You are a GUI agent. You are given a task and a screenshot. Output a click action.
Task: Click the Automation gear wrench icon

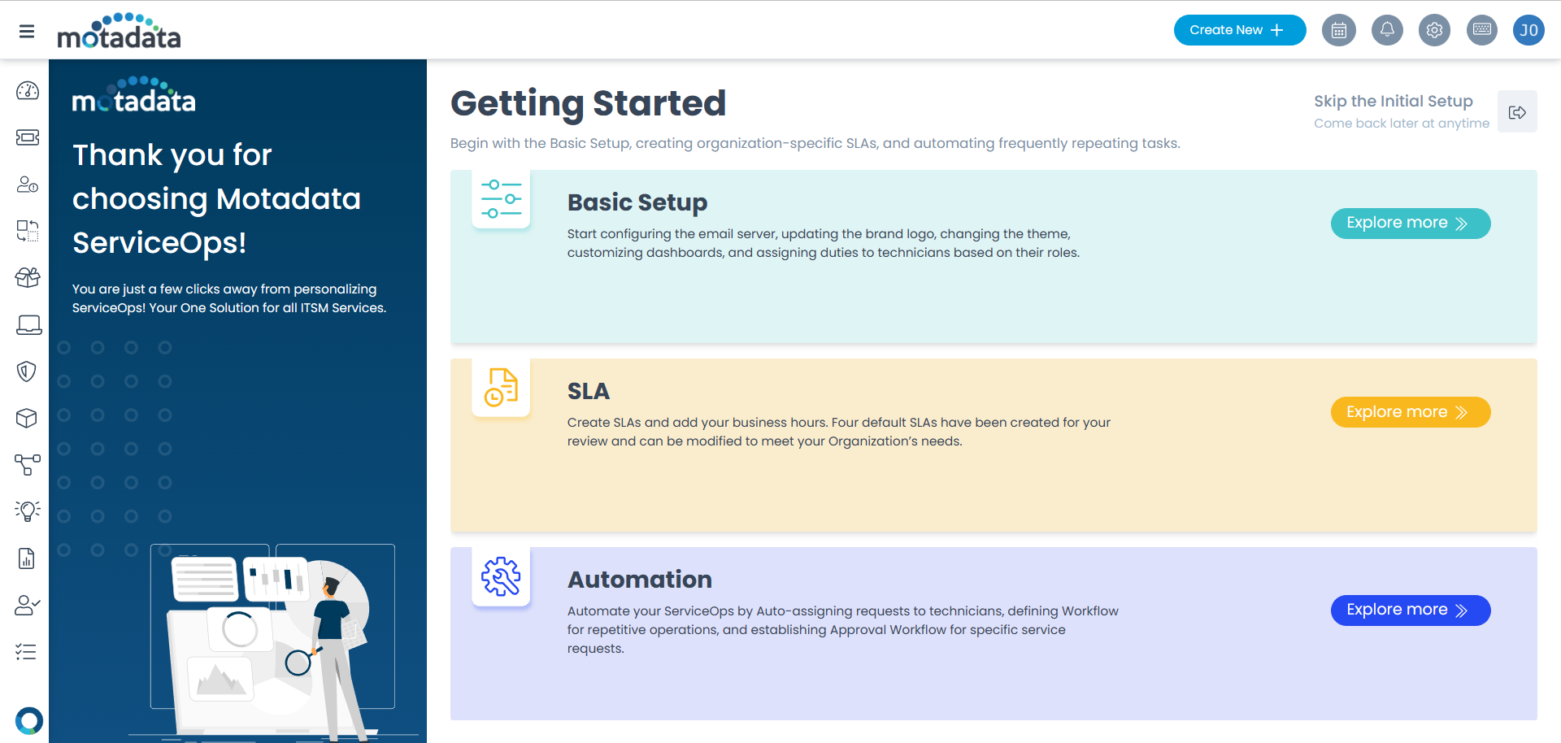coord(501,576)
